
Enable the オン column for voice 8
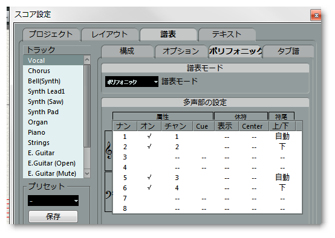click(149, 208)
